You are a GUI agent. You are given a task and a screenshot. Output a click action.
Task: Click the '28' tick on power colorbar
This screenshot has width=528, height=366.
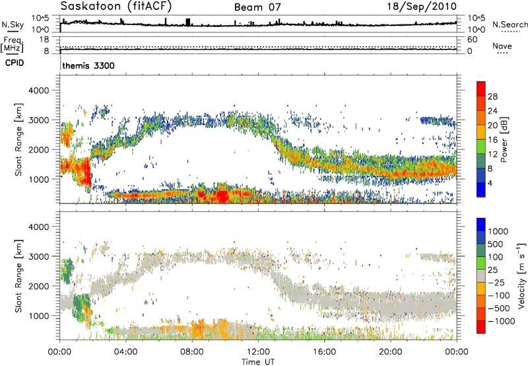(x=492, y=96)
